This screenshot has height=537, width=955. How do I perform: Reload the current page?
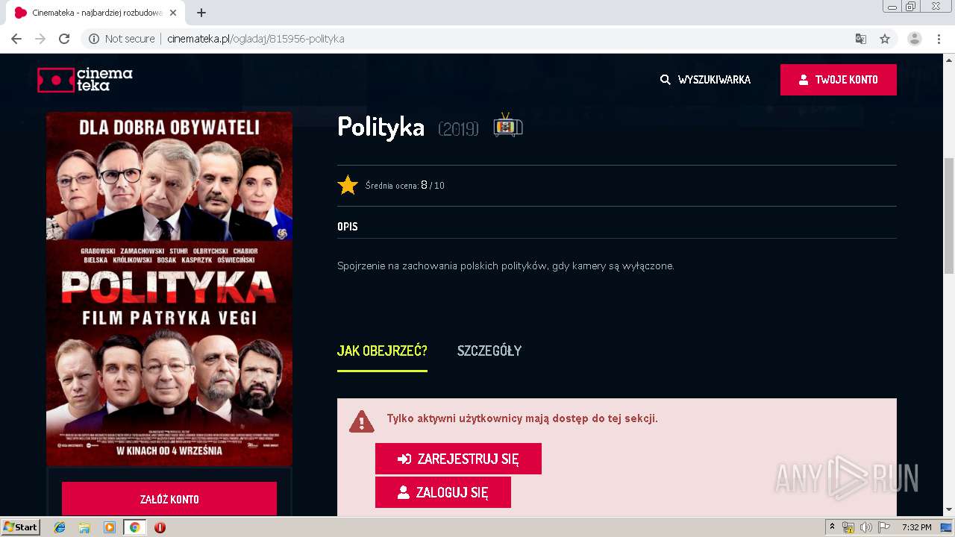pos(64,39)
